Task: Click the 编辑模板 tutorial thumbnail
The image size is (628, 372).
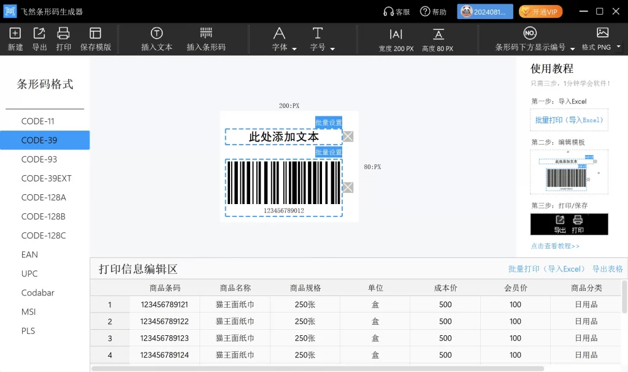Action: tap(569, 172)
